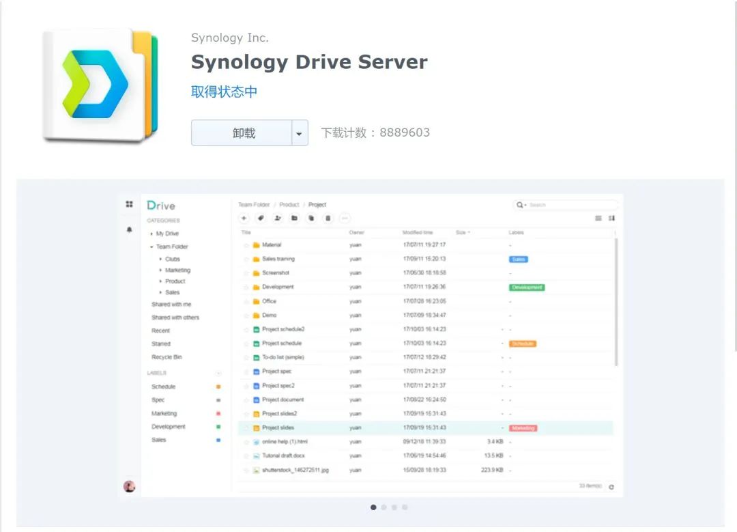Click the blue Sales label color square
Image resolution: width=737 pixels, height=532 pixels.
(218, 440)
